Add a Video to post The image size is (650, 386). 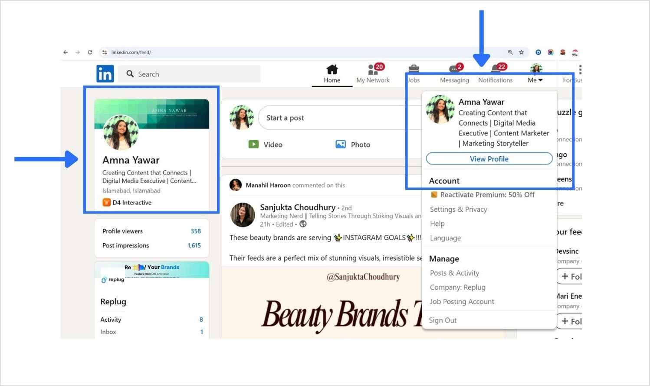pos(266,145)
